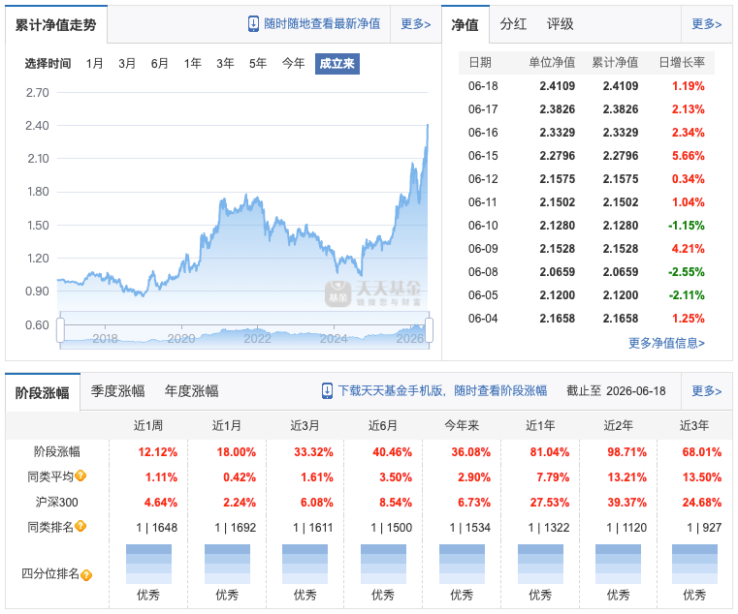Open the 累计净值走势 tab
This screenshot has height=614, width=738.
pyautogui.click(x=56, y=25)
